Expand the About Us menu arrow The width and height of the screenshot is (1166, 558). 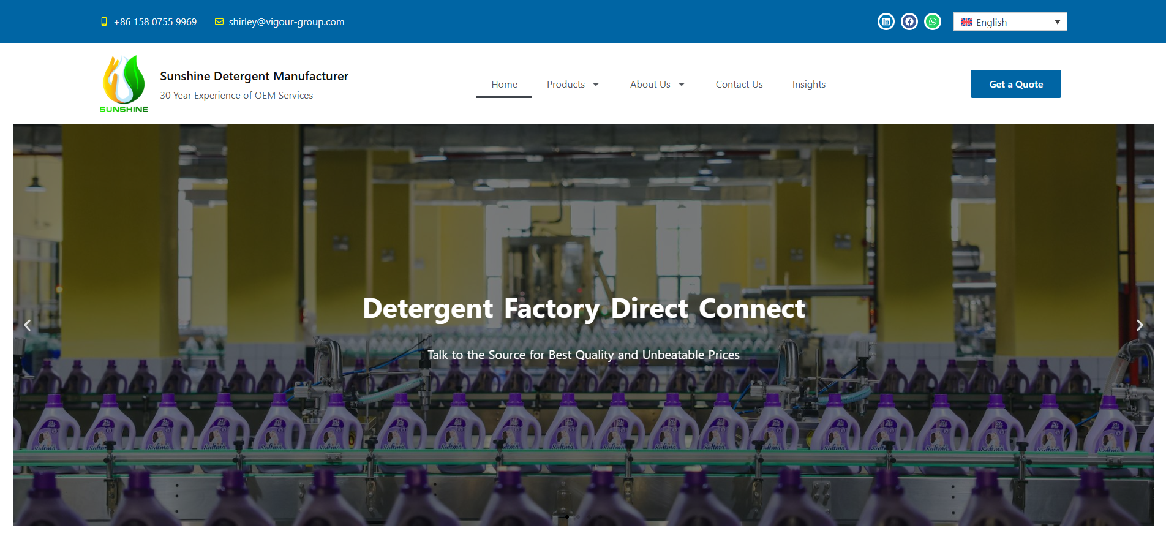click(x=682, y=85)
